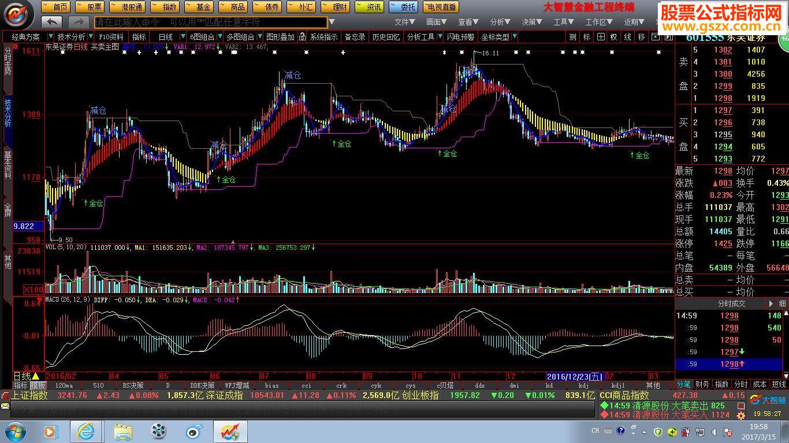Open Internet Explorer from the taskbar
The image size is (789, 443).
pos(86,431)
